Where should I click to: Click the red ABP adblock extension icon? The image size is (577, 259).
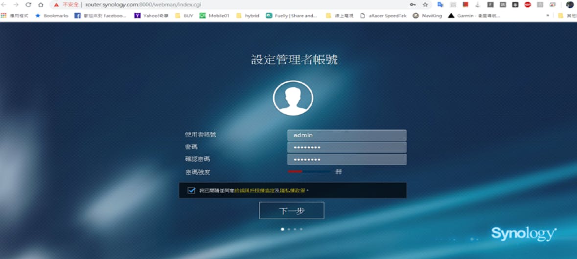pos(528,5)
